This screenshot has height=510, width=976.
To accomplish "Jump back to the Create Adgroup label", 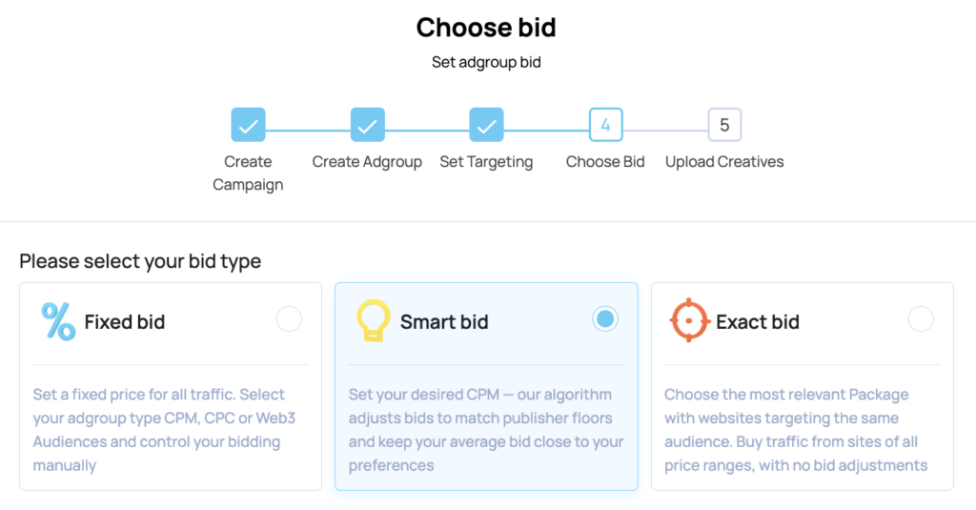I will [367, 162].
